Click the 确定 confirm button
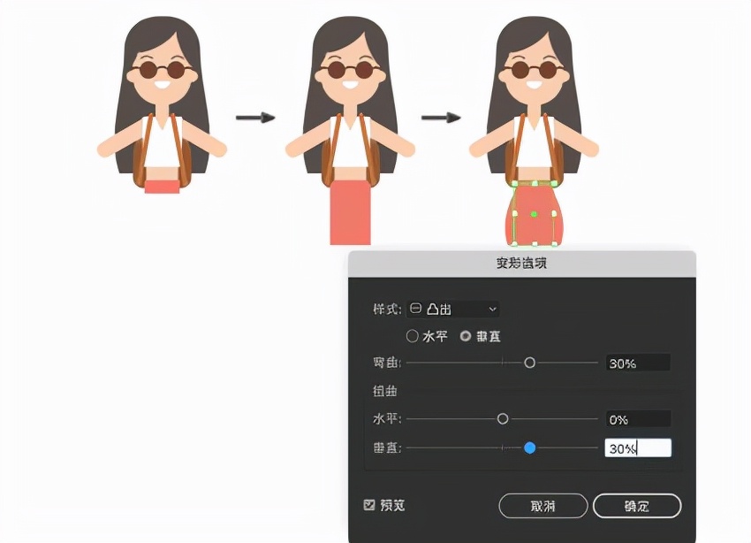Screen dimensions: 751x543 (x=636, y=506)
